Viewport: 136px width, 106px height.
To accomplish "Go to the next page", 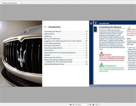I will (90, 105).
